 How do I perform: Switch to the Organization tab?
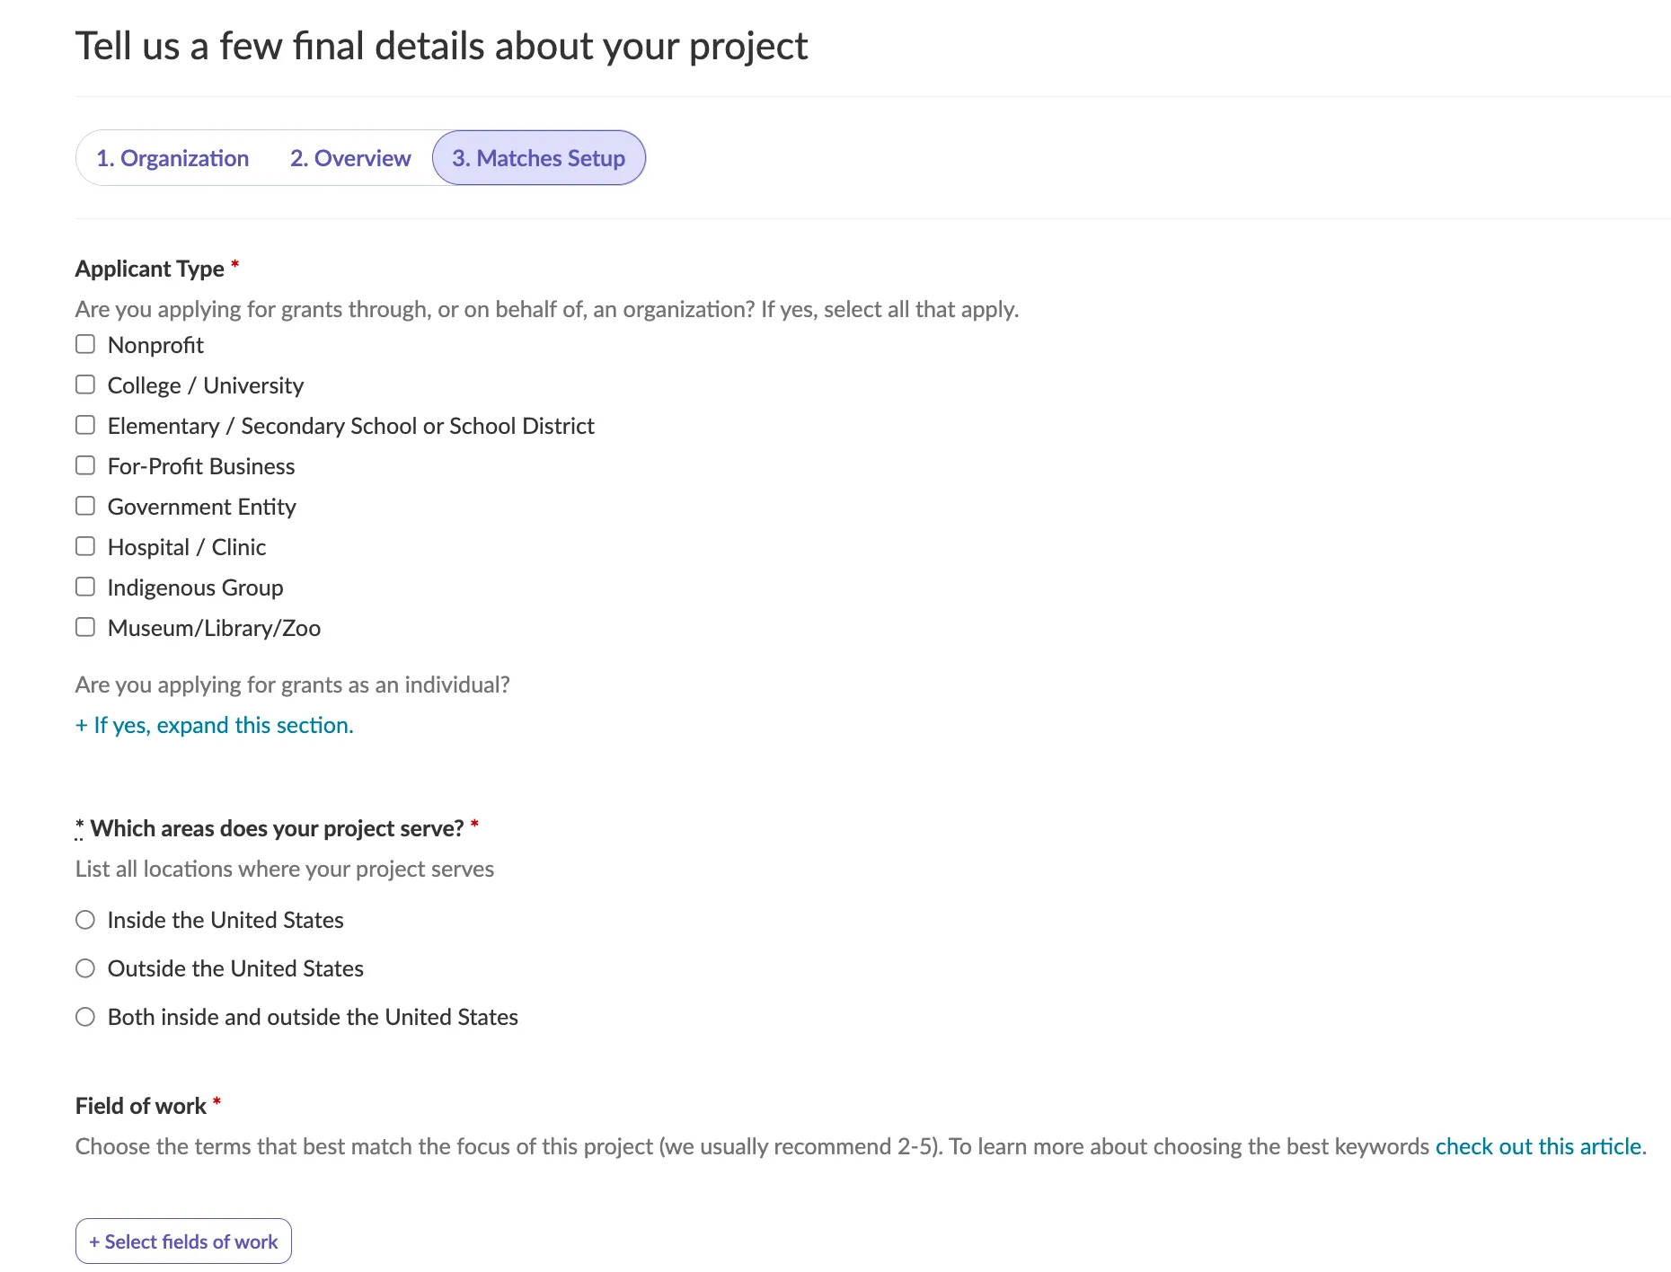point(173,157)
